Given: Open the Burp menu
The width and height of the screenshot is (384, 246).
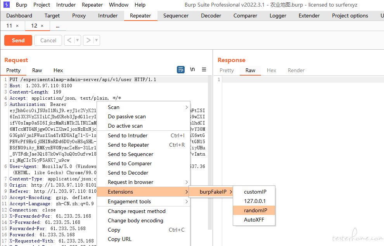Looking at the screenshot, I should (x=22, y=5).
